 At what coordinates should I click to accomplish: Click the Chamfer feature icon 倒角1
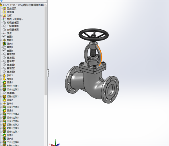tap(4, 135)
